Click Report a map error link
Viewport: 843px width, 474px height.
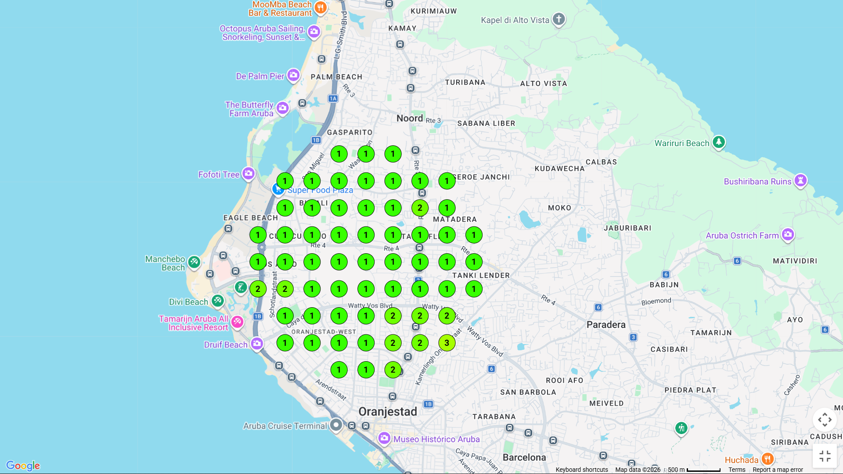tap(778, 470)
